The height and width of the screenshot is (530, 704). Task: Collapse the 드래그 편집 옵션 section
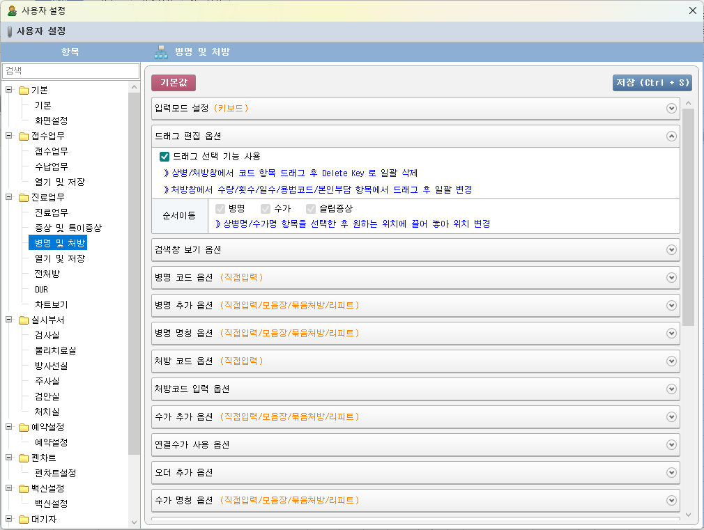click(x=671, y=137)
